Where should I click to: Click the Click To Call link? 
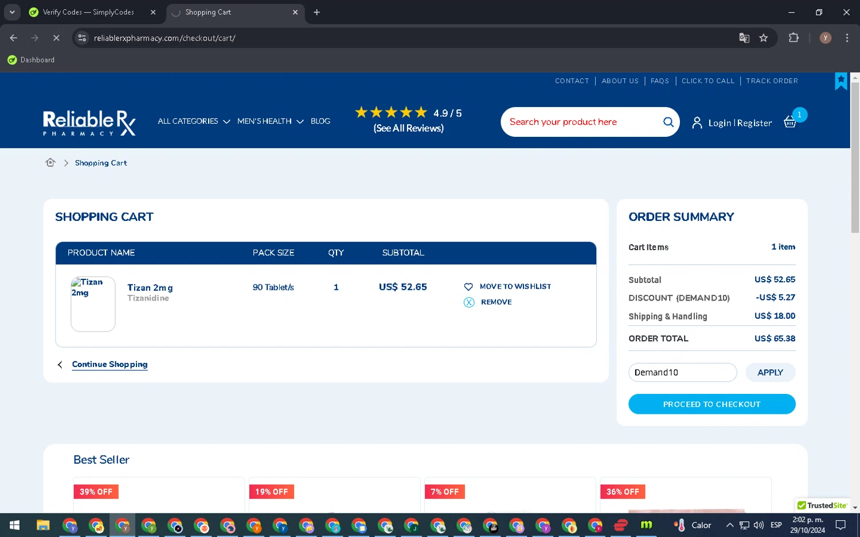click(x=707, y=81)
